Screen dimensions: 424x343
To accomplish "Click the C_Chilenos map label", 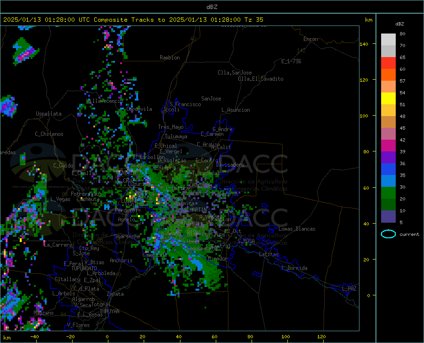I will point(49,134).
